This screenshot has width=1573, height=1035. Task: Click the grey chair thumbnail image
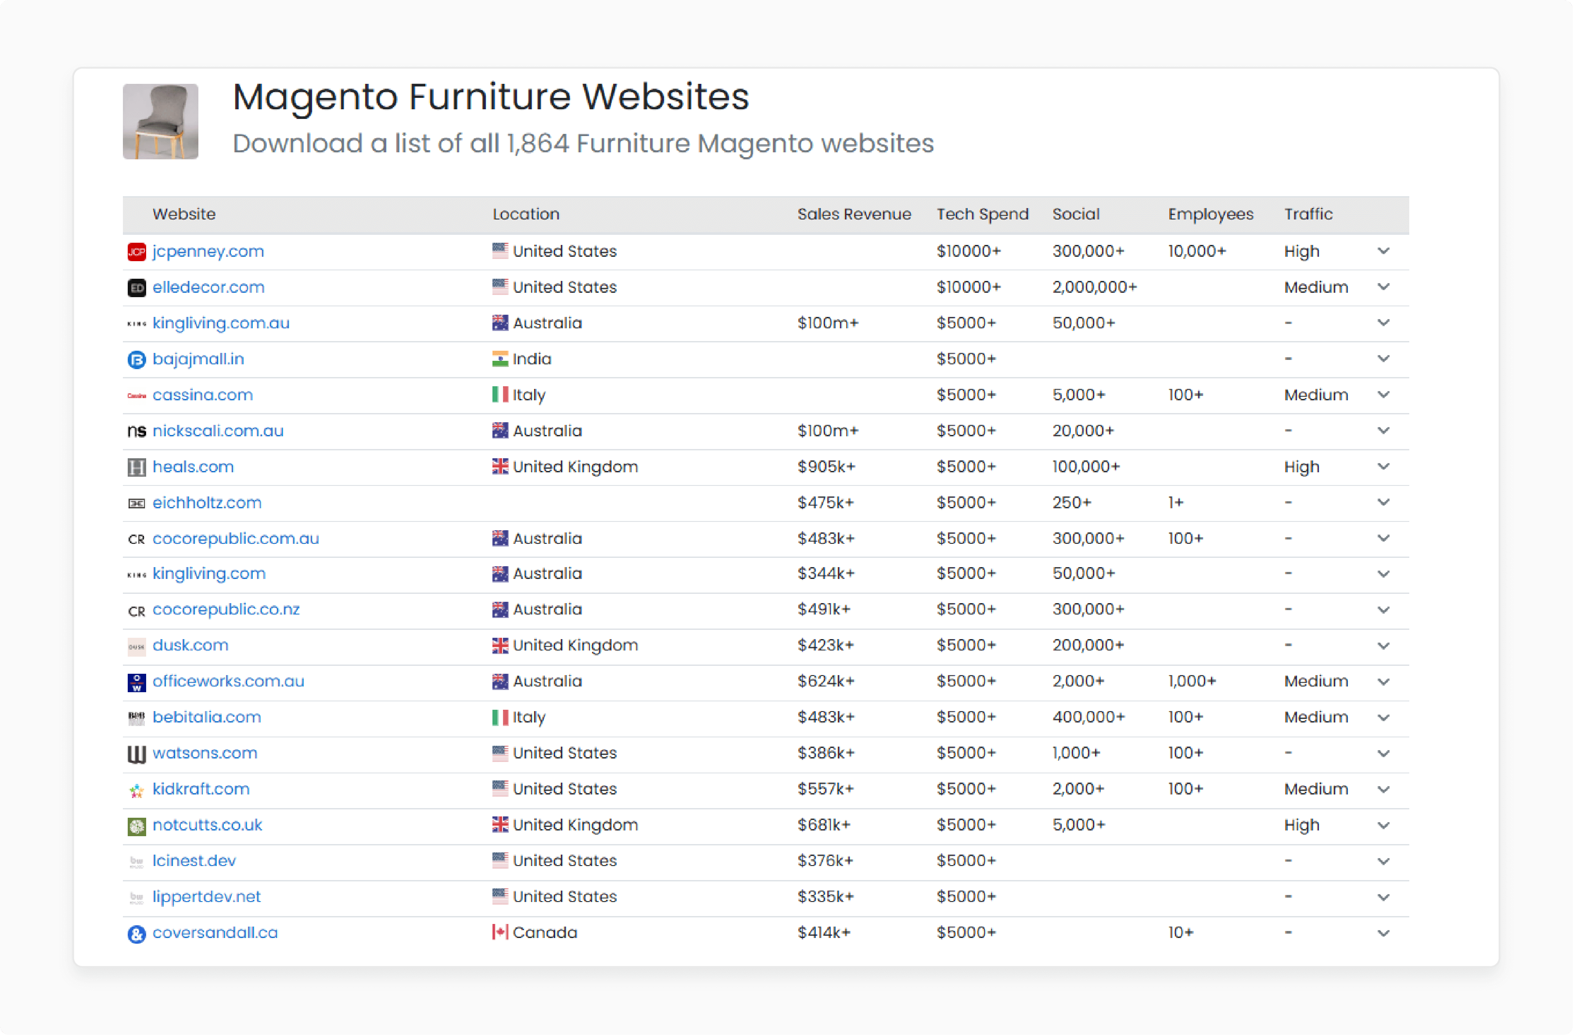tap(161, 121)
